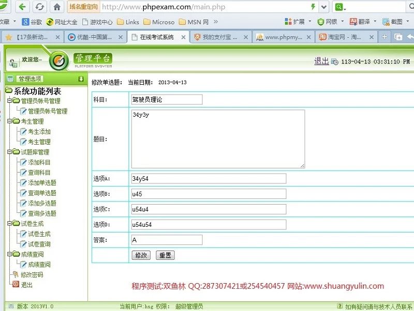This screenshot has height=311, width=414.
Task: Click inside the 题目 question textarea
Action: [x=218, y=139]
